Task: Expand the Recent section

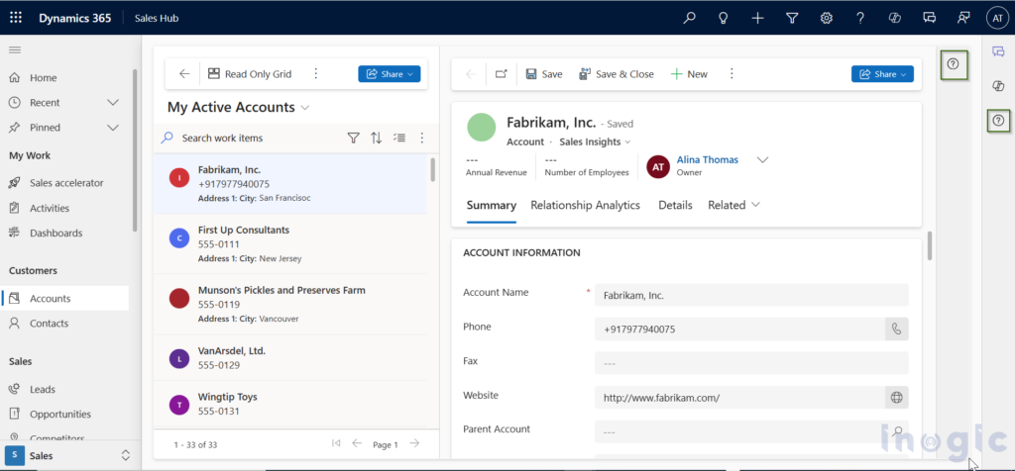Action: 113,103
